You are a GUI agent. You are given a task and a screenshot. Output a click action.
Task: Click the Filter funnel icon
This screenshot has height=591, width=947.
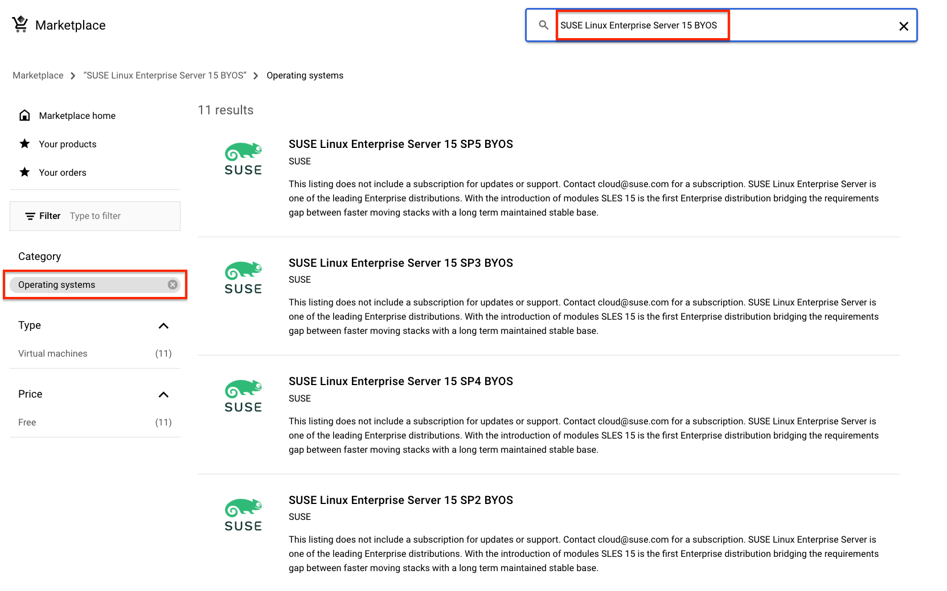31,216
